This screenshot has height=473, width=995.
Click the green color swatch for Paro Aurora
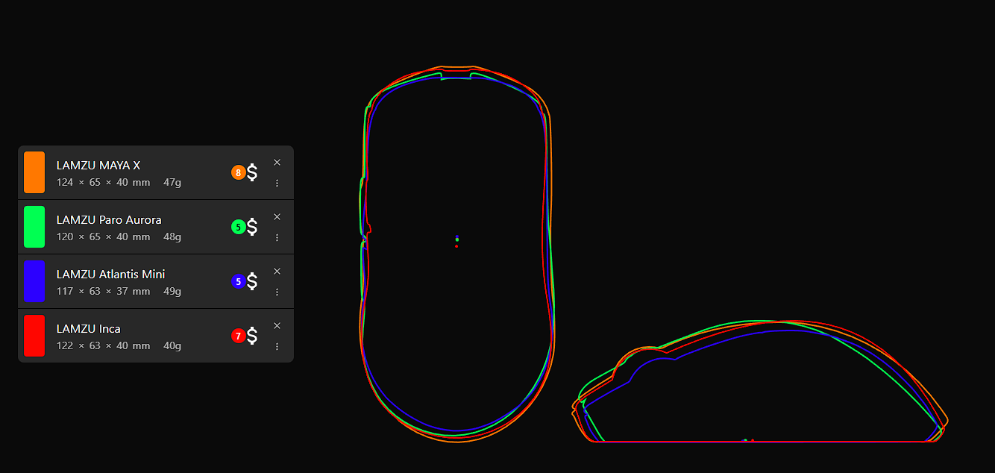(34, 227)
